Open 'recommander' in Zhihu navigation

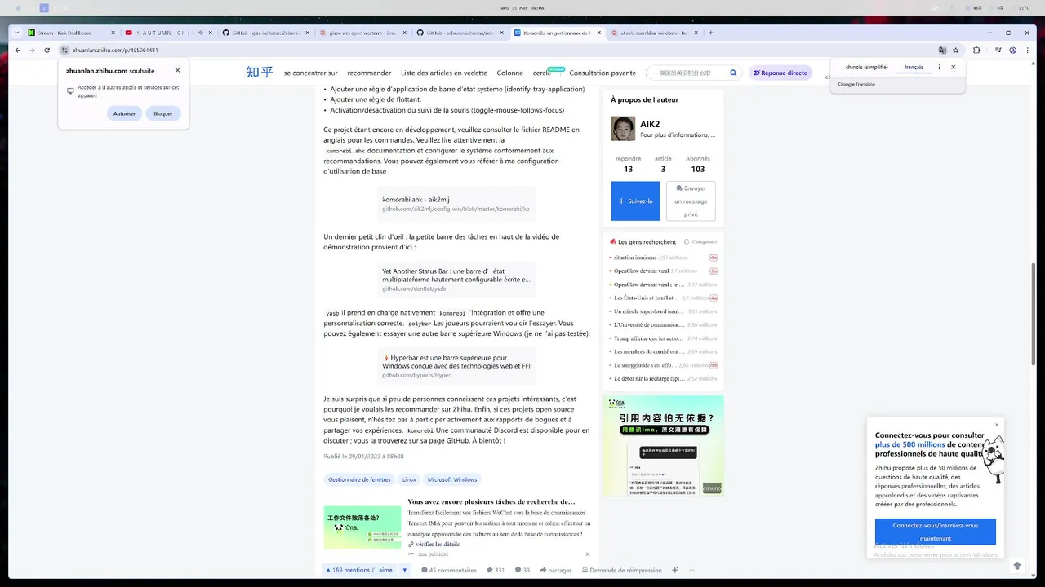[x=369, y=73]
